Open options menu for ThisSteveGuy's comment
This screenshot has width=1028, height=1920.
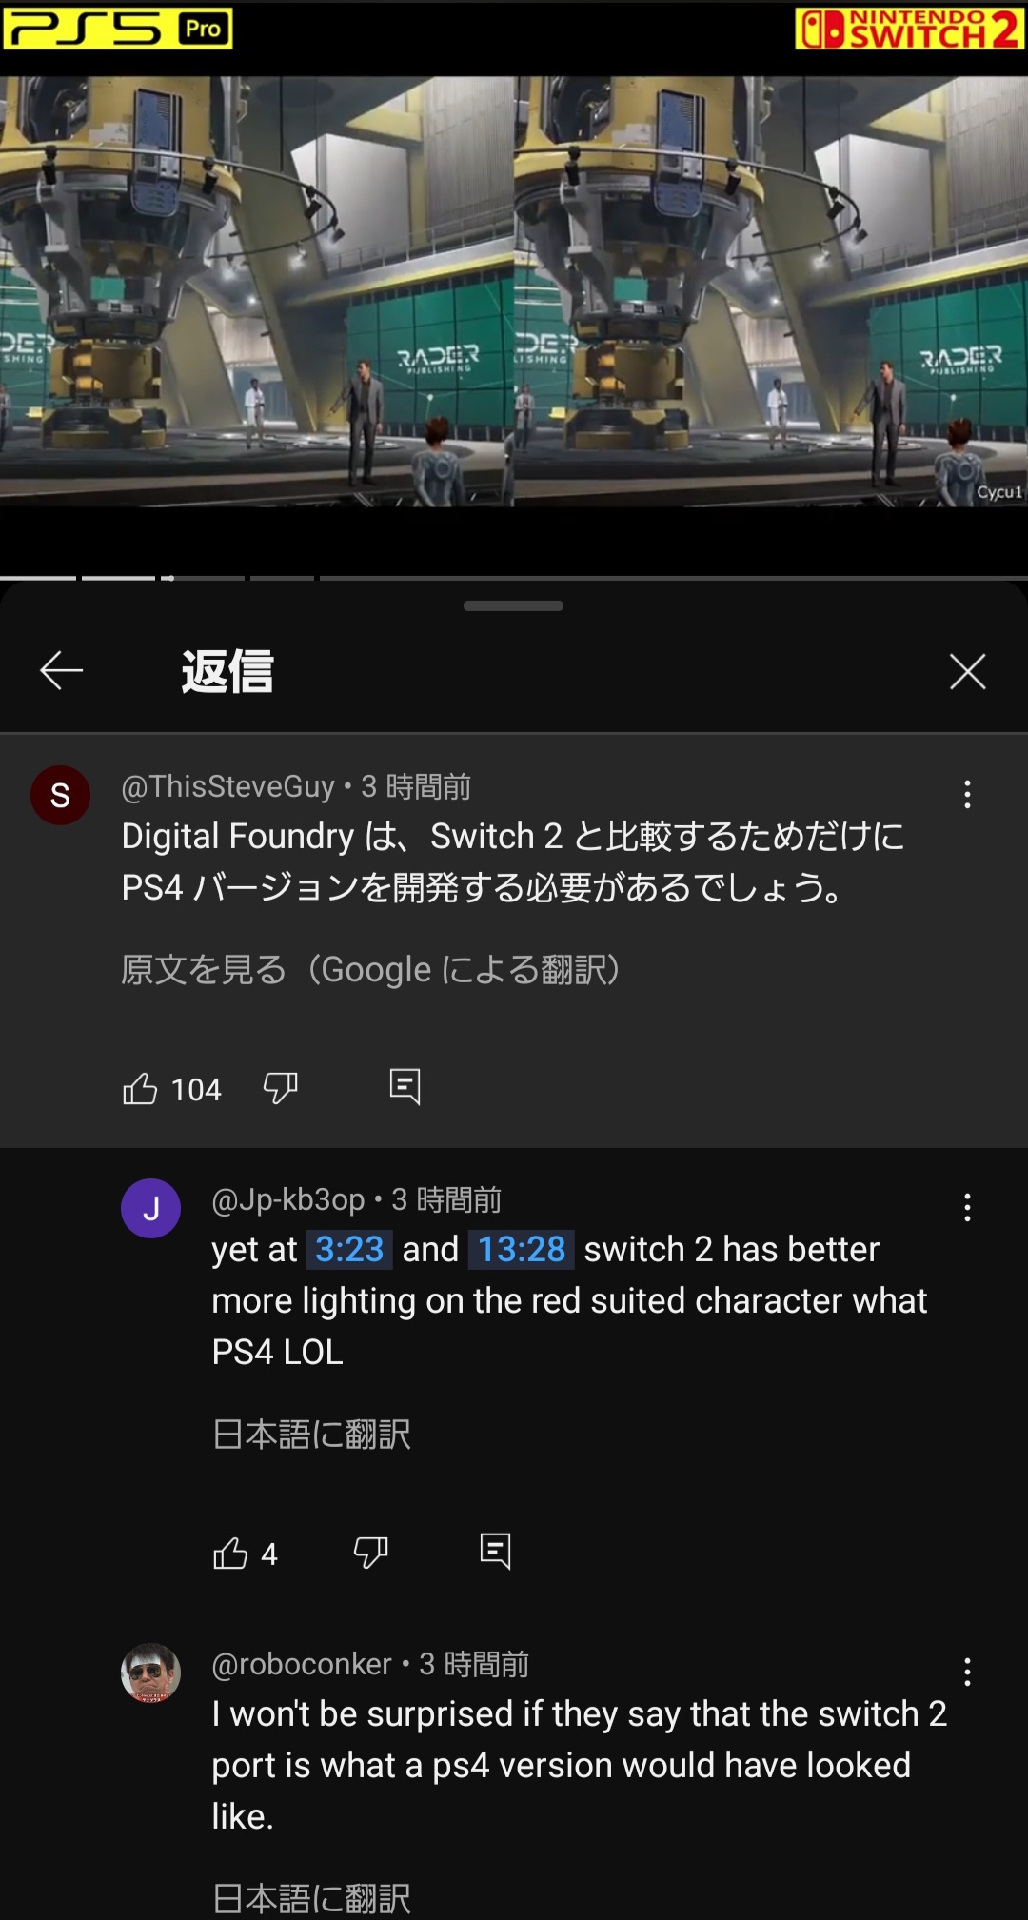click(967, 794)
